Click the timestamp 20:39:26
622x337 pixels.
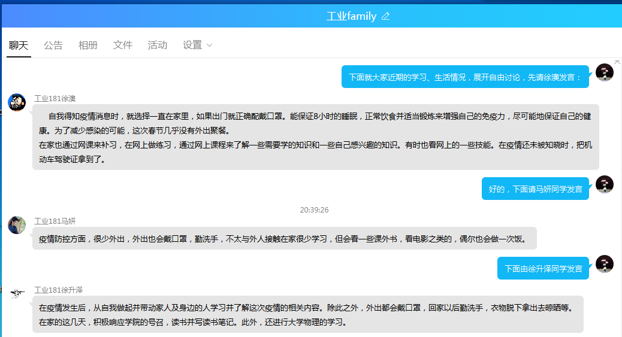(314, 210)
